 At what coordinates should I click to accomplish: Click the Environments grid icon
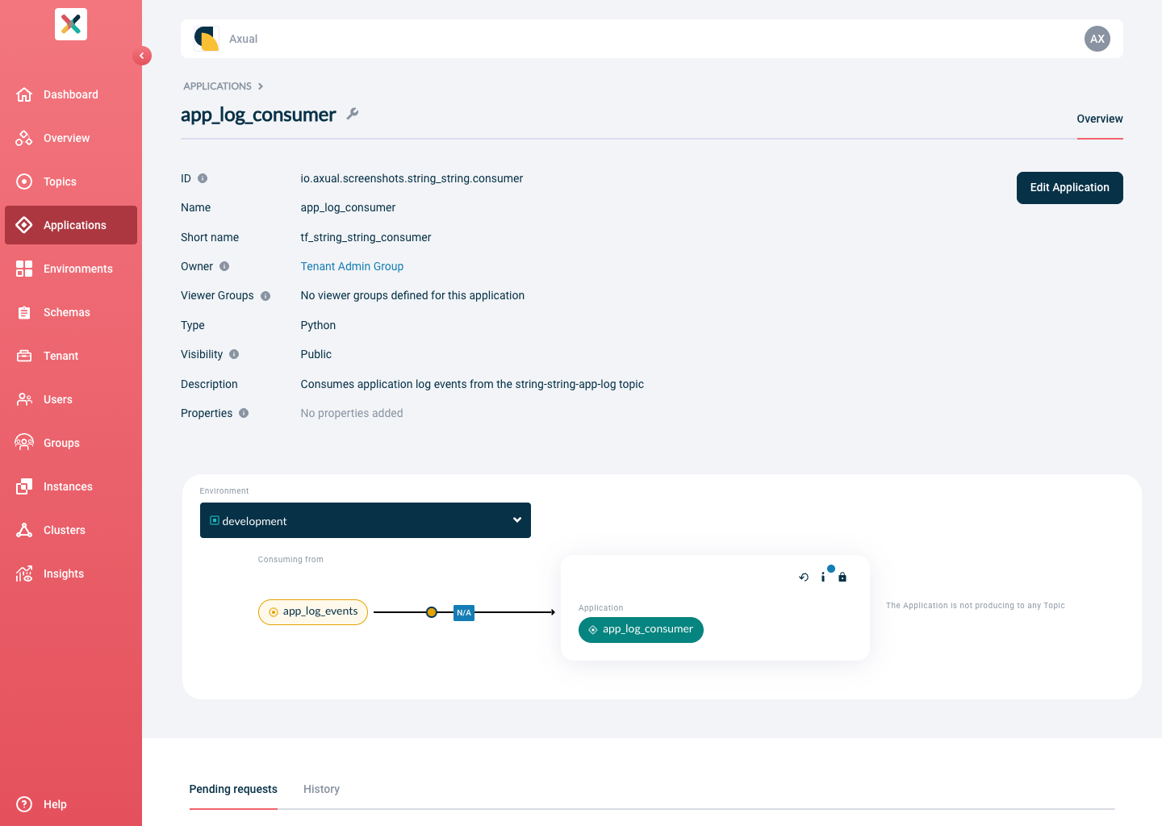point(24,269)
